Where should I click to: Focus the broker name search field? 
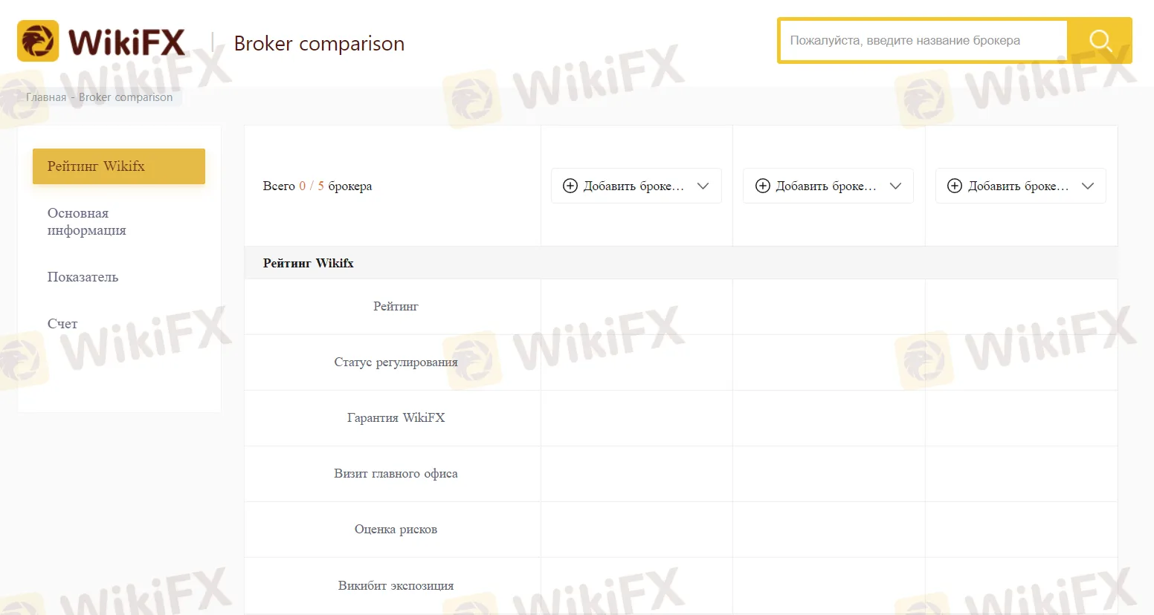pyautogui.click(x=923, y=41)
